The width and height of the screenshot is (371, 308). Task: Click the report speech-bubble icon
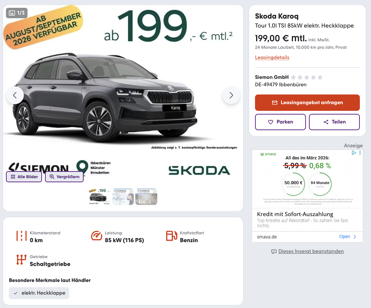point(274,251)
